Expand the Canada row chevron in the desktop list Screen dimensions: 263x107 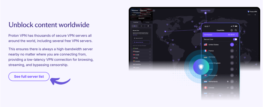pos(150,55)
